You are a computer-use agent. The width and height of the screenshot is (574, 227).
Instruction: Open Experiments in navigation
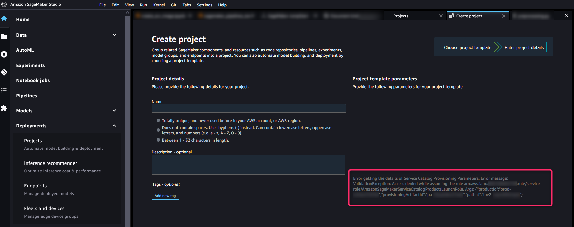30,65
